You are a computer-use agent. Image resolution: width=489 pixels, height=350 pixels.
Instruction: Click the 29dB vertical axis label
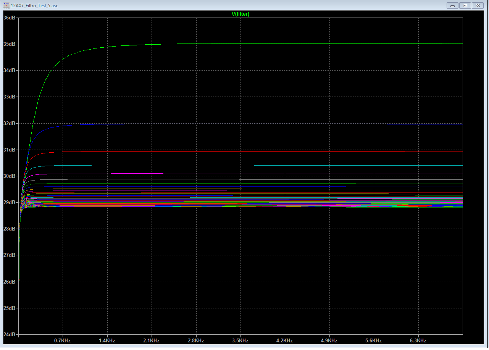coord(10,202)
